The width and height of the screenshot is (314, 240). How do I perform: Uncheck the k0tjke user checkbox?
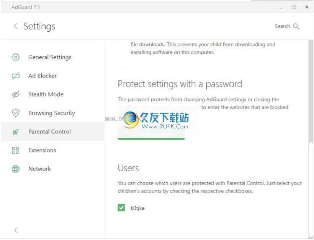pyautogui.click(x=121, y=208)
